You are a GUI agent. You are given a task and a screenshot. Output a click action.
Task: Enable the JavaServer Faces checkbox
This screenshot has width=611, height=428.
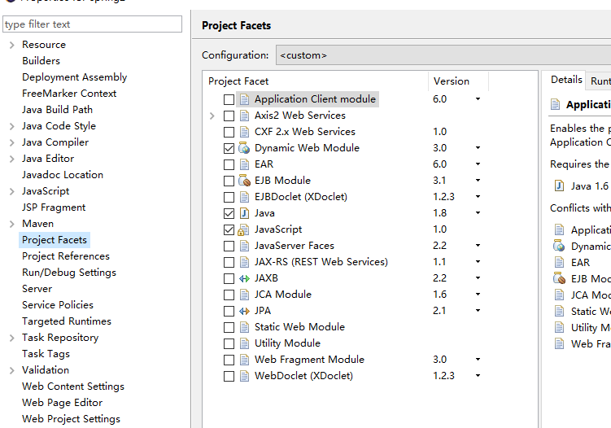[x=229, y=246]
